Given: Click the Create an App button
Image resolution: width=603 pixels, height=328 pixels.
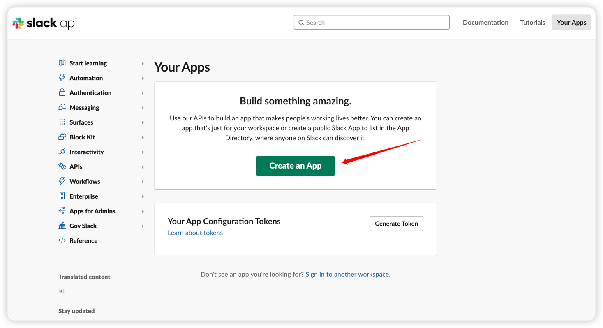Looking at the screenshot, I should [x=296, y=166].
